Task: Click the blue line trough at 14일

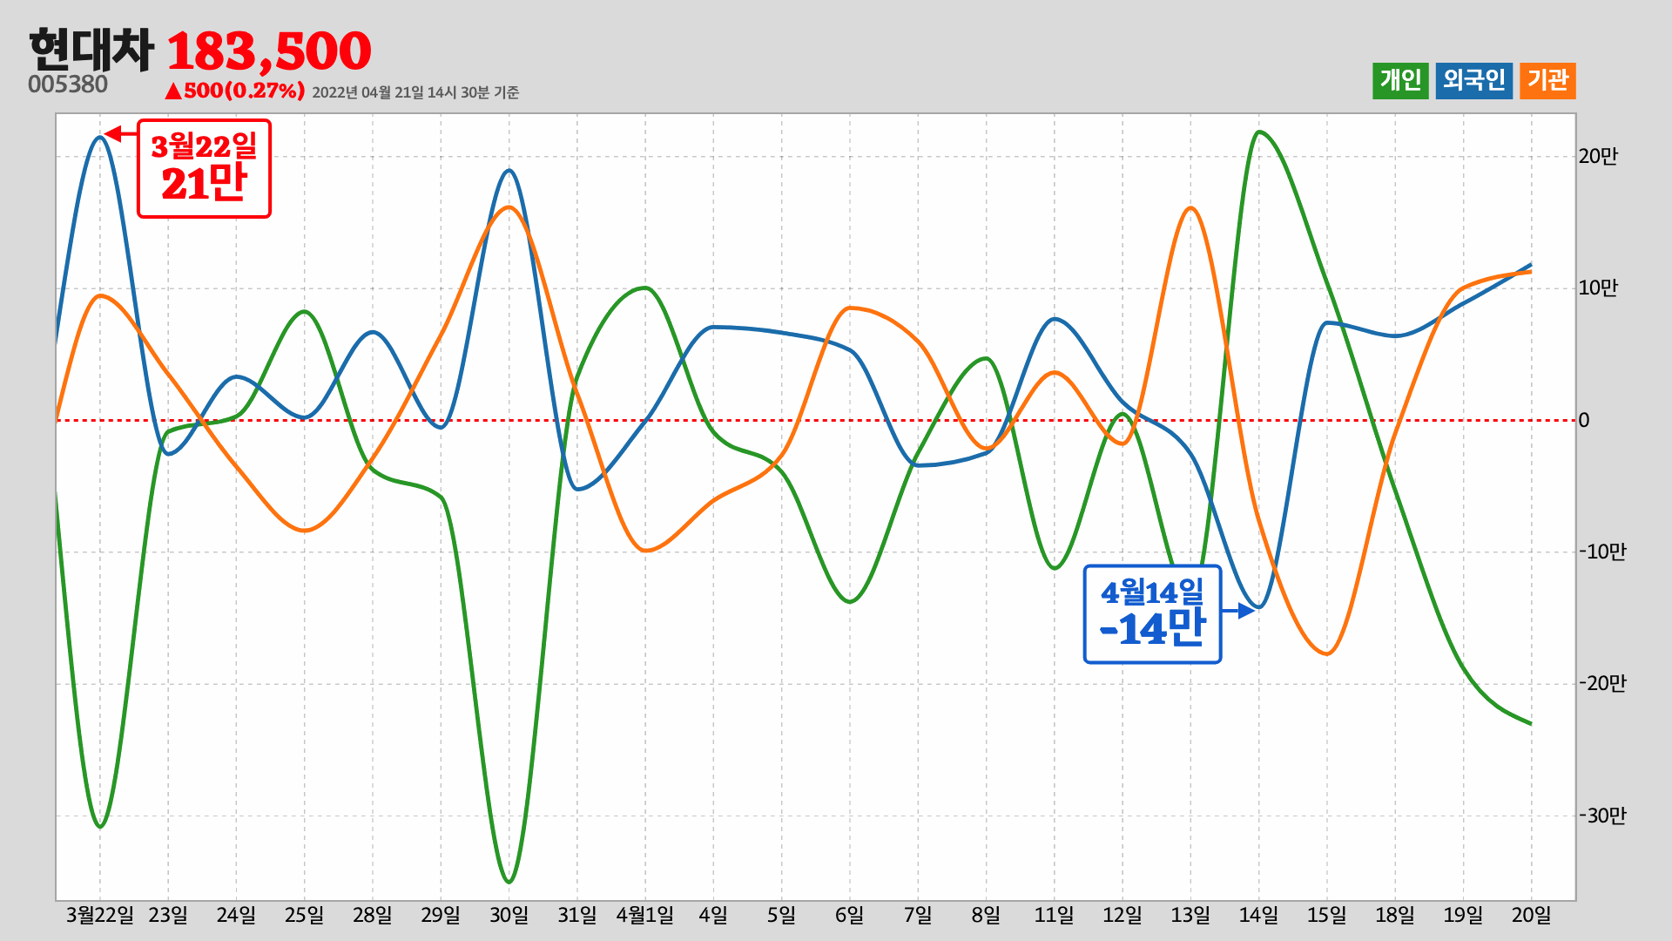Action: click(1259, 606)
